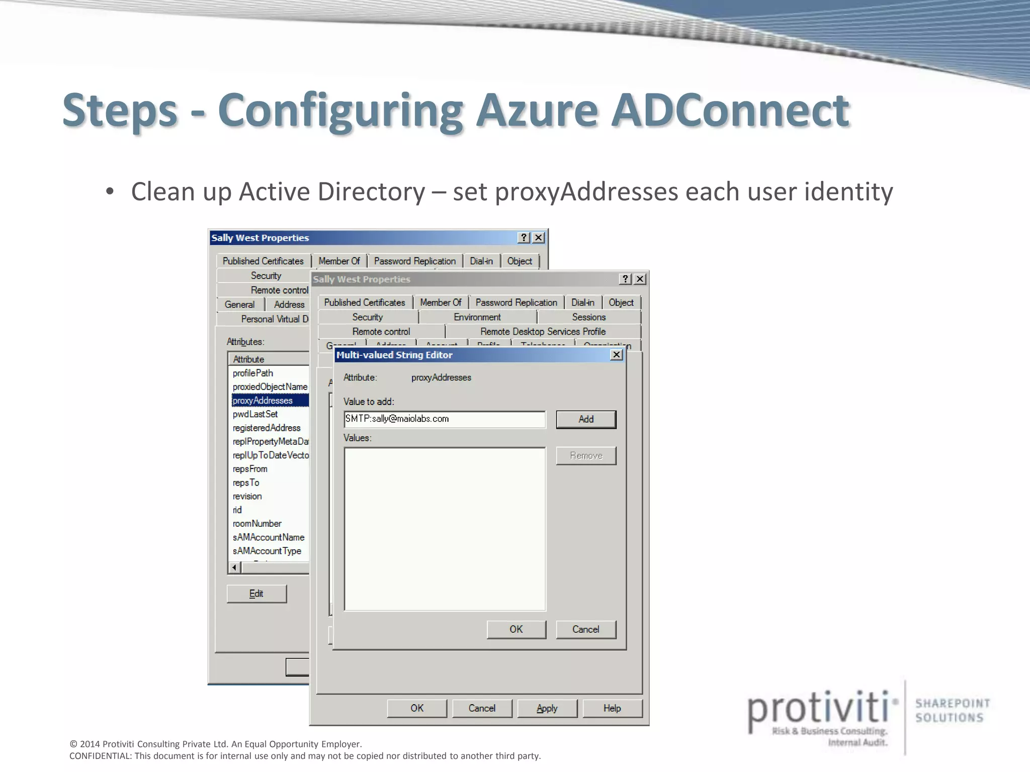Screen dimensions: 1030x772
Task: Open Remote Desktop Services Profile tab
Action: click(x=543, y=332)
